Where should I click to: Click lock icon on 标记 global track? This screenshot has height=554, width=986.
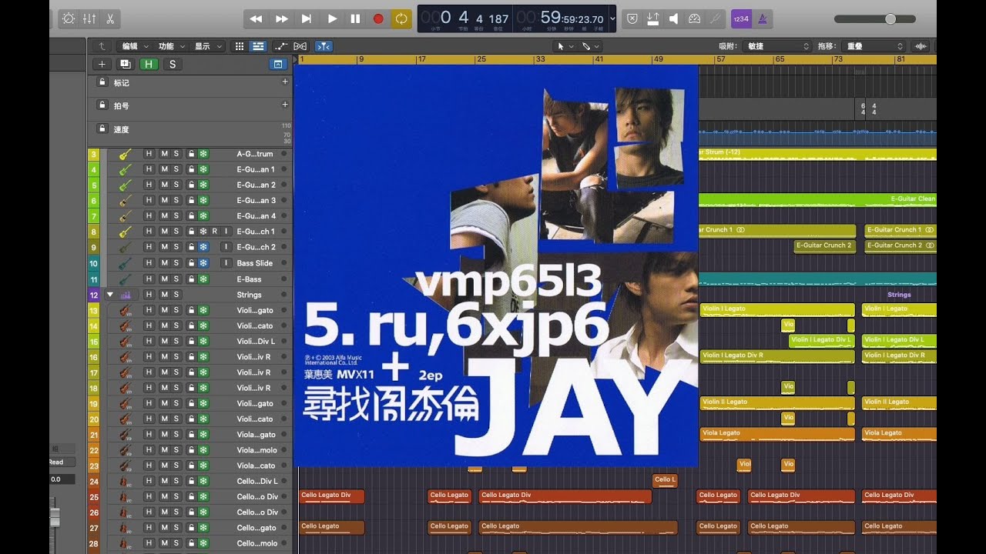coord(102,82)
